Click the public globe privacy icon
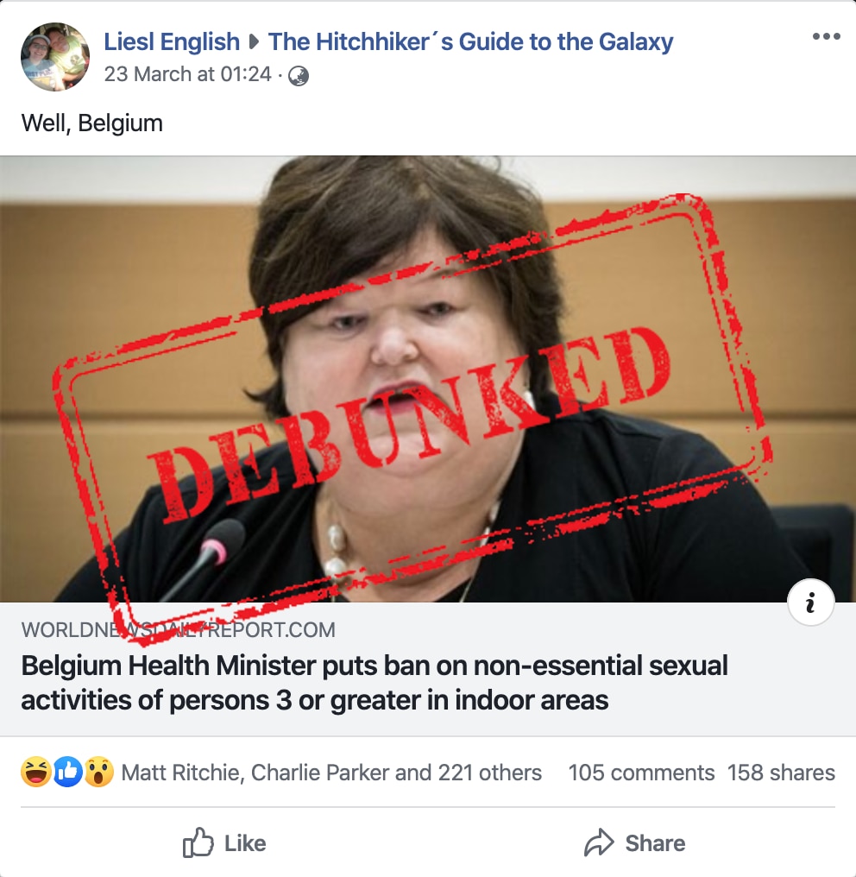 (298, 75)
